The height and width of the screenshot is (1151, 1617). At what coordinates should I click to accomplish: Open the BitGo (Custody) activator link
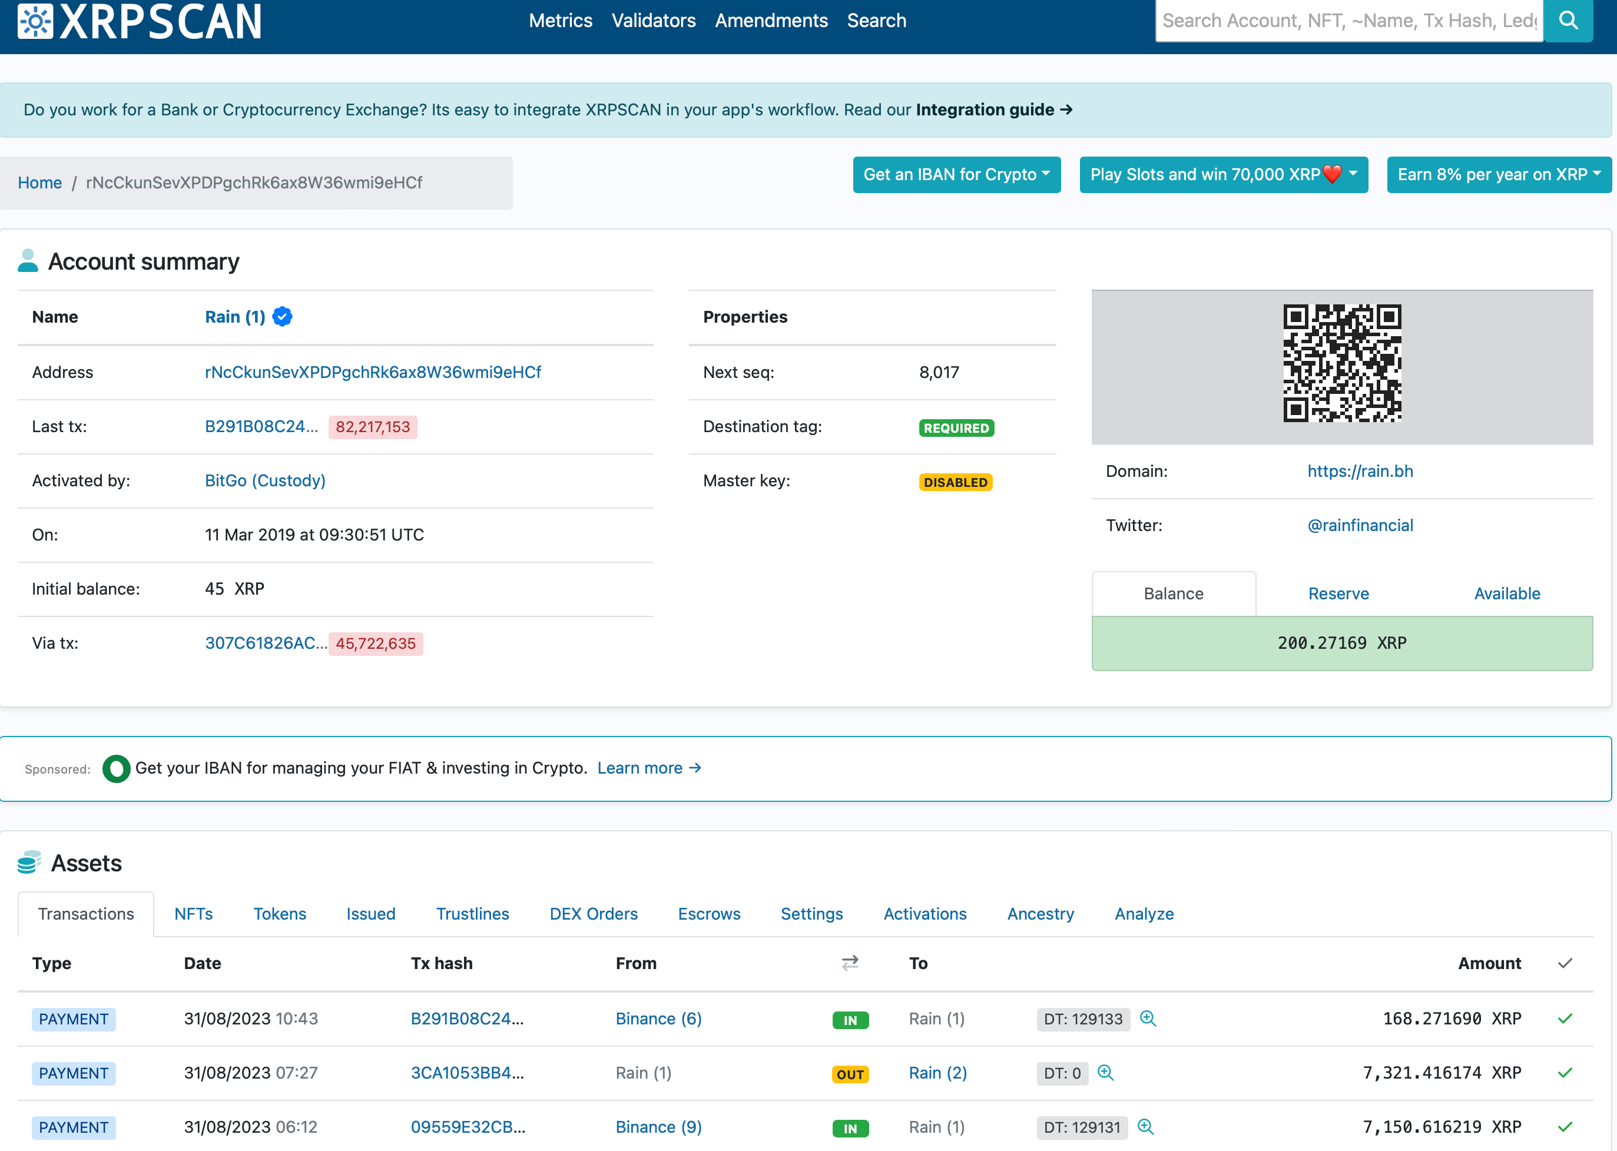pyautogui.click(x=265, y=480)
